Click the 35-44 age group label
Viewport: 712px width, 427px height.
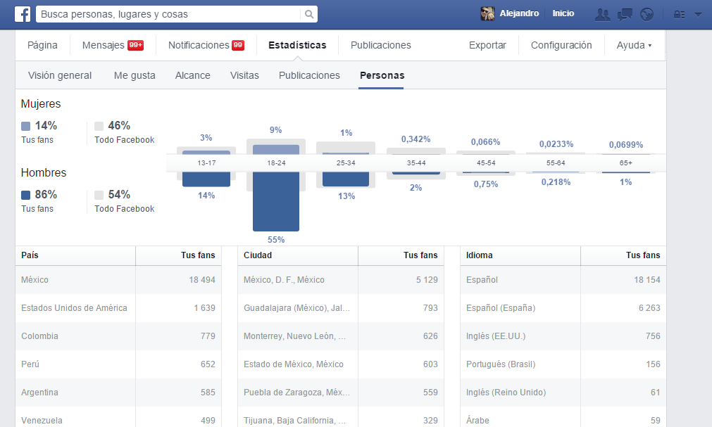[416, 163]
